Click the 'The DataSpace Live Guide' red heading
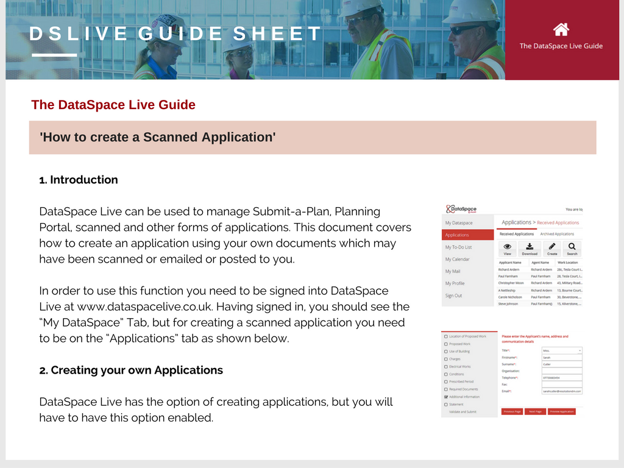The height and width of the screenshot is (468, 624). [113, 105]
